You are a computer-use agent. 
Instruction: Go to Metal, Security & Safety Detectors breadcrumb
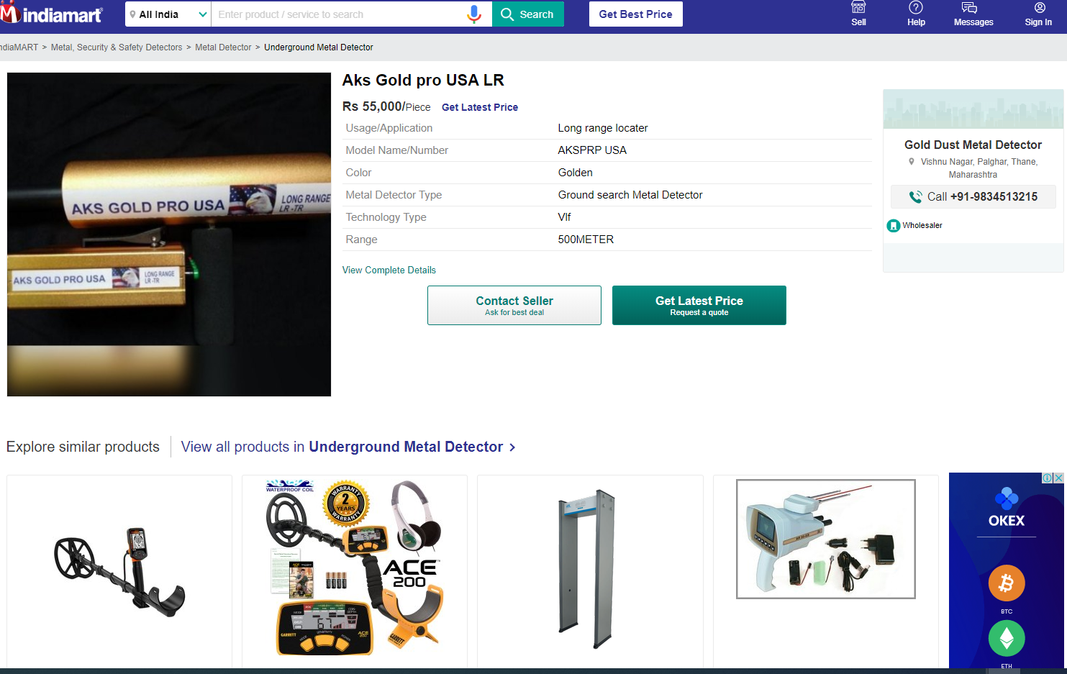pyautogui.click(x=117, y=47)
